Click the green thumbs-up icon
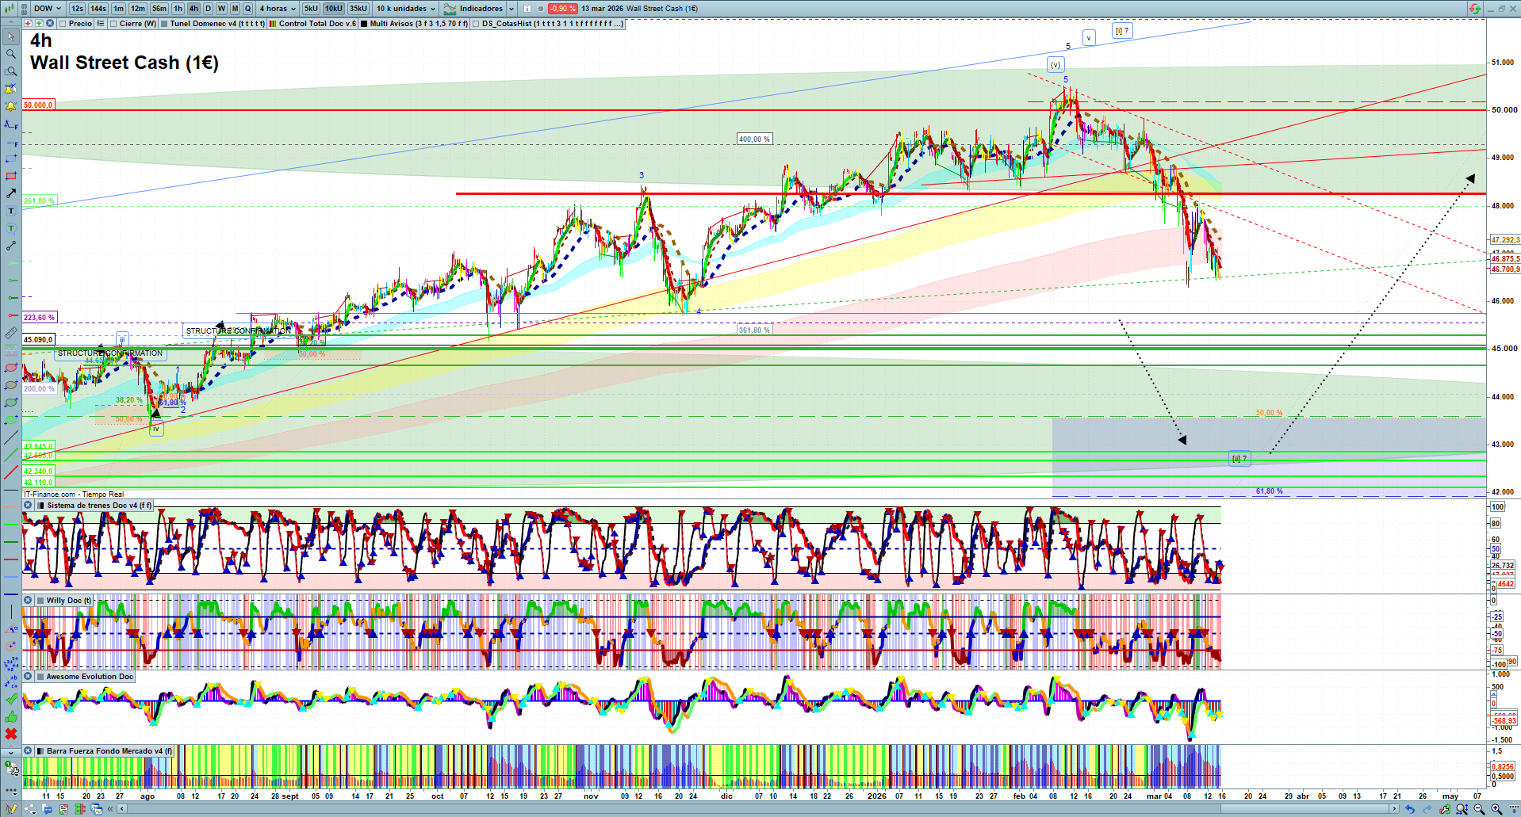The height and width of the screenshot is (817, 1521). point(11,716)
